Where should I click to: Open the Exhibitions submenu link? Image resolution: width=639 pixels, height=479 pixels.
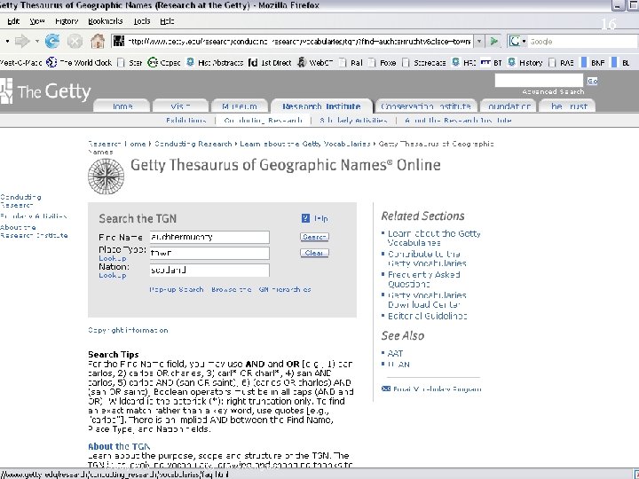185,120
